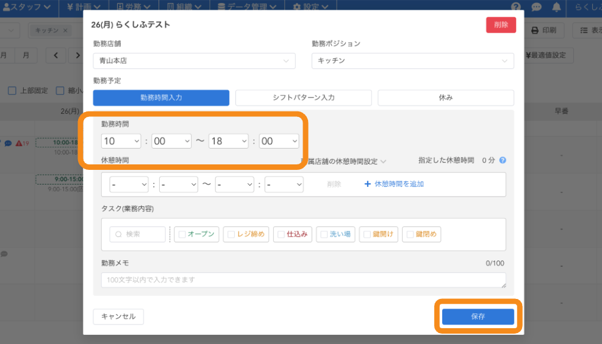Check the オープン task checkbox
Image resolution: width=602 pixels, height=344 pixels.
pos(182,234)
